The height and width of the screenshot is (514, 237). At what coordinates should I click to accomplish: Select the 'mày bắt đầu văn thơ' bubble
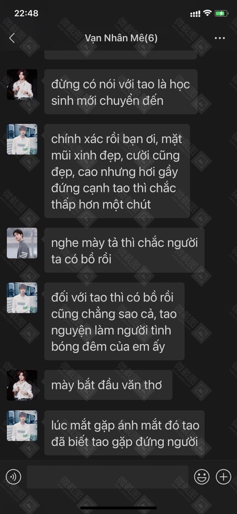(x=108, y=385)
